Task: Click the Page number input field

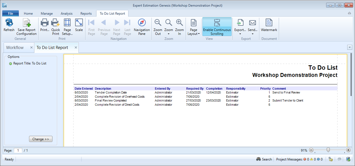Action: 18,151
